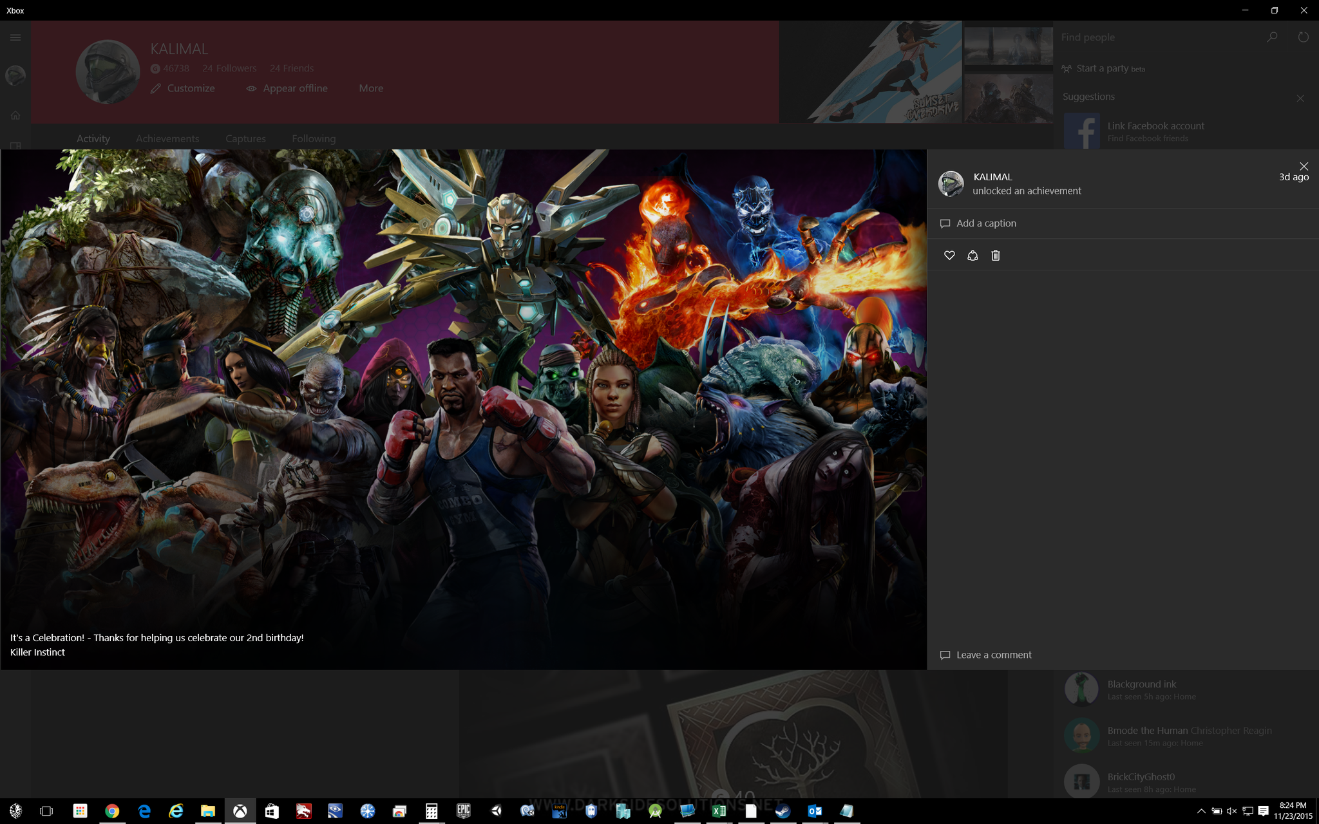The image size is (1319, 824).
Task: Click Xbox app icon on taskbar
Action: pos(240,811)
